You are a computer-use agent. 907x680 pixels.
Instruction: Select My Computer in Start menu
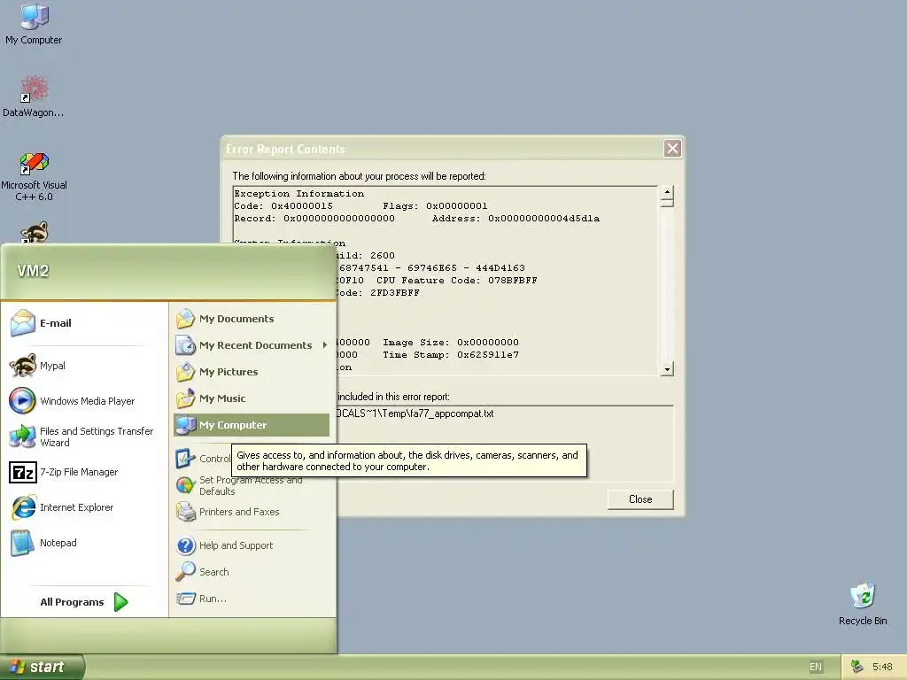coord(252,425)
